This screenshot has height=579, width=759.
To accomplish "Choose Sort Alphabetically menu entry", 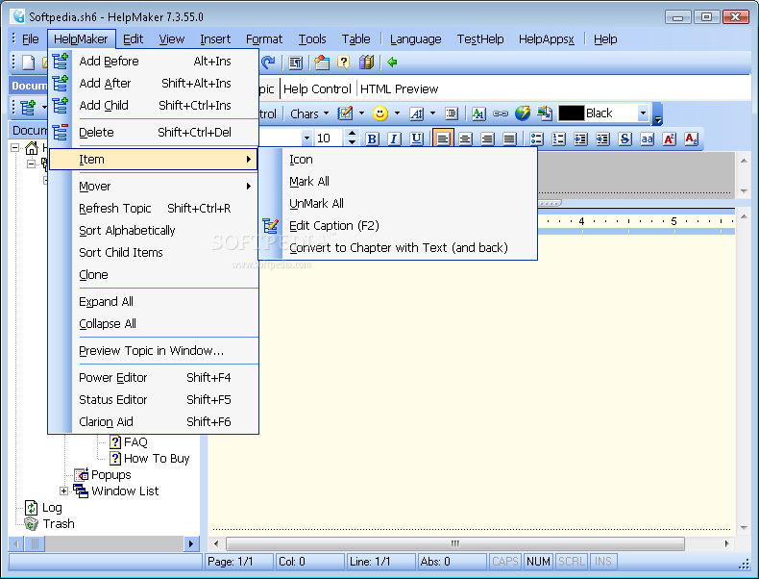I will pos(154,231).
